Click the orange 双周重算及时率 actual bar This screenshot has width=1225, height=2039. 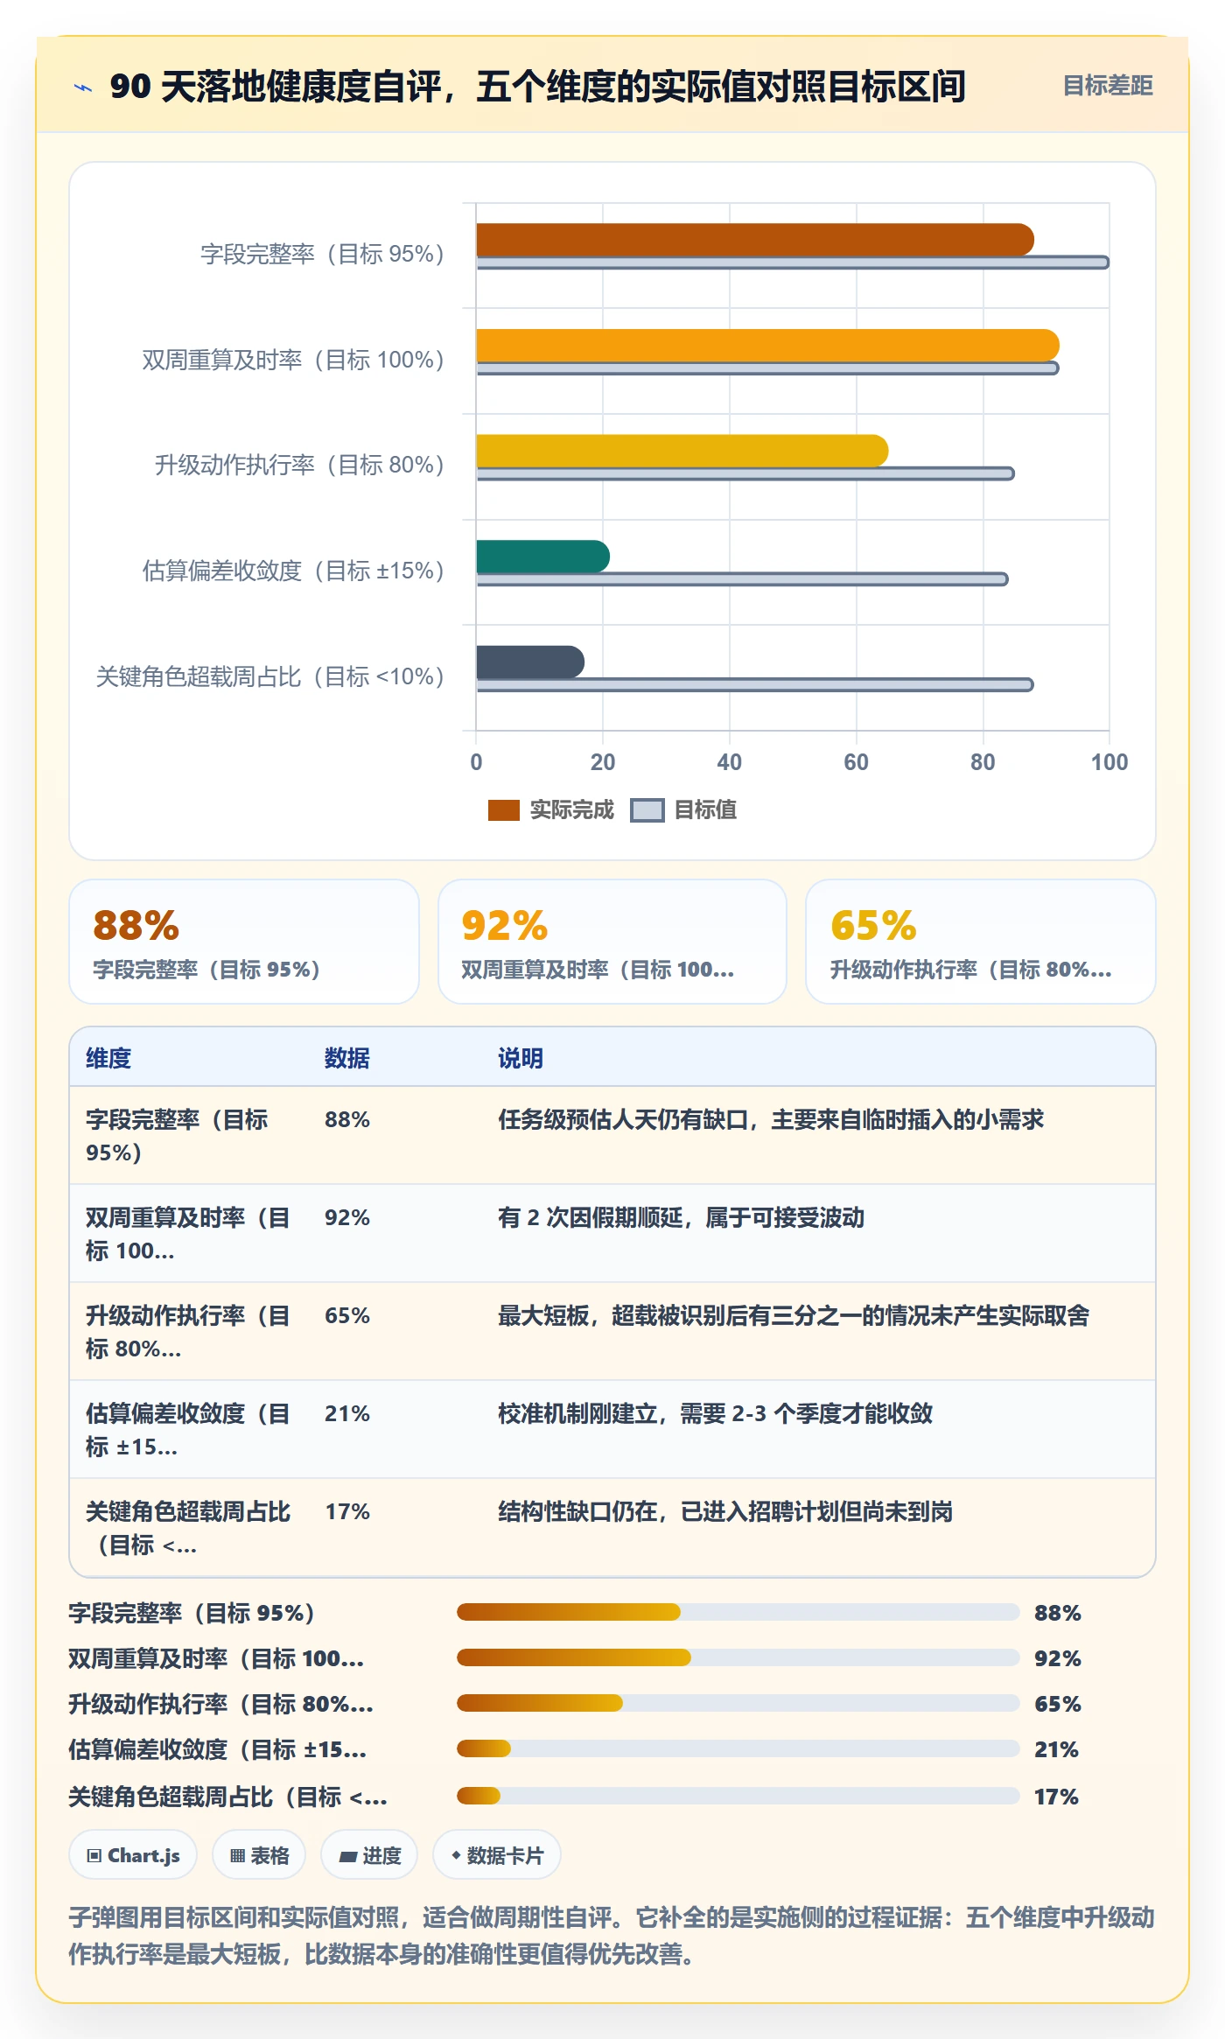pos(767,346)
